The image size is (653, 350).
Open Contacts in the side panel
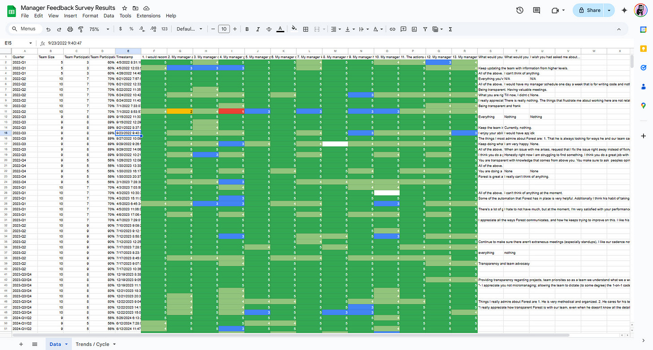click(644, 87)
